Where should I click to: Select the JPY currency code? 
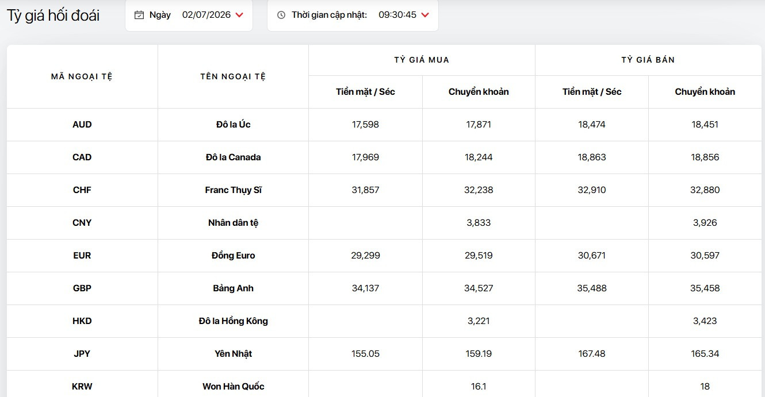pyautogui.click(x=82, y=354)
